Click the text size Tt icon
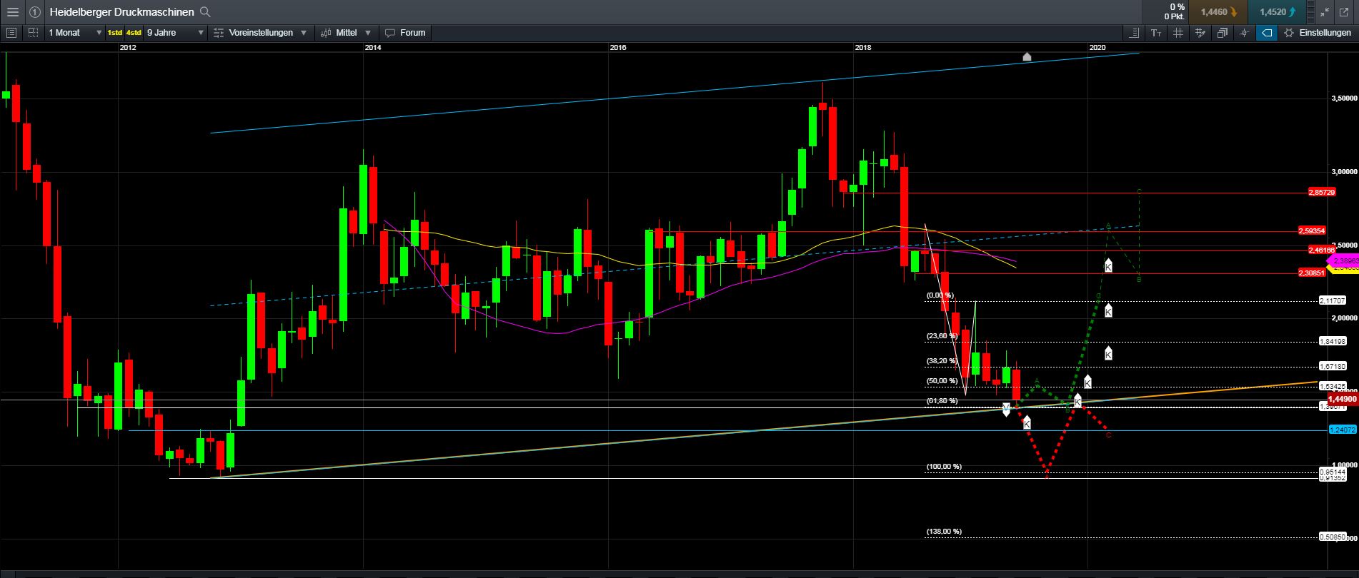 click(1155, 33)
